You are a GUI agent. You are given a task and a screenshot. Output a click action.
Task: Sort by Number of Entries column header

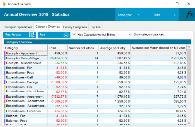(x=83, y=48)
